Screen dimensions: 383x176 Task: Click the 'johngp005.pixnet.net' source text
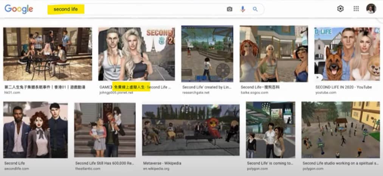116,93
